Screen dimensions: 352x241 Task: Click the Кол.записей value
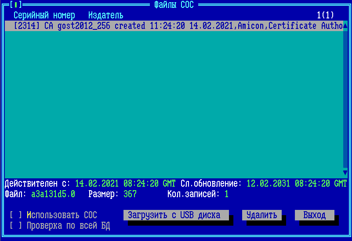point(226,194)
